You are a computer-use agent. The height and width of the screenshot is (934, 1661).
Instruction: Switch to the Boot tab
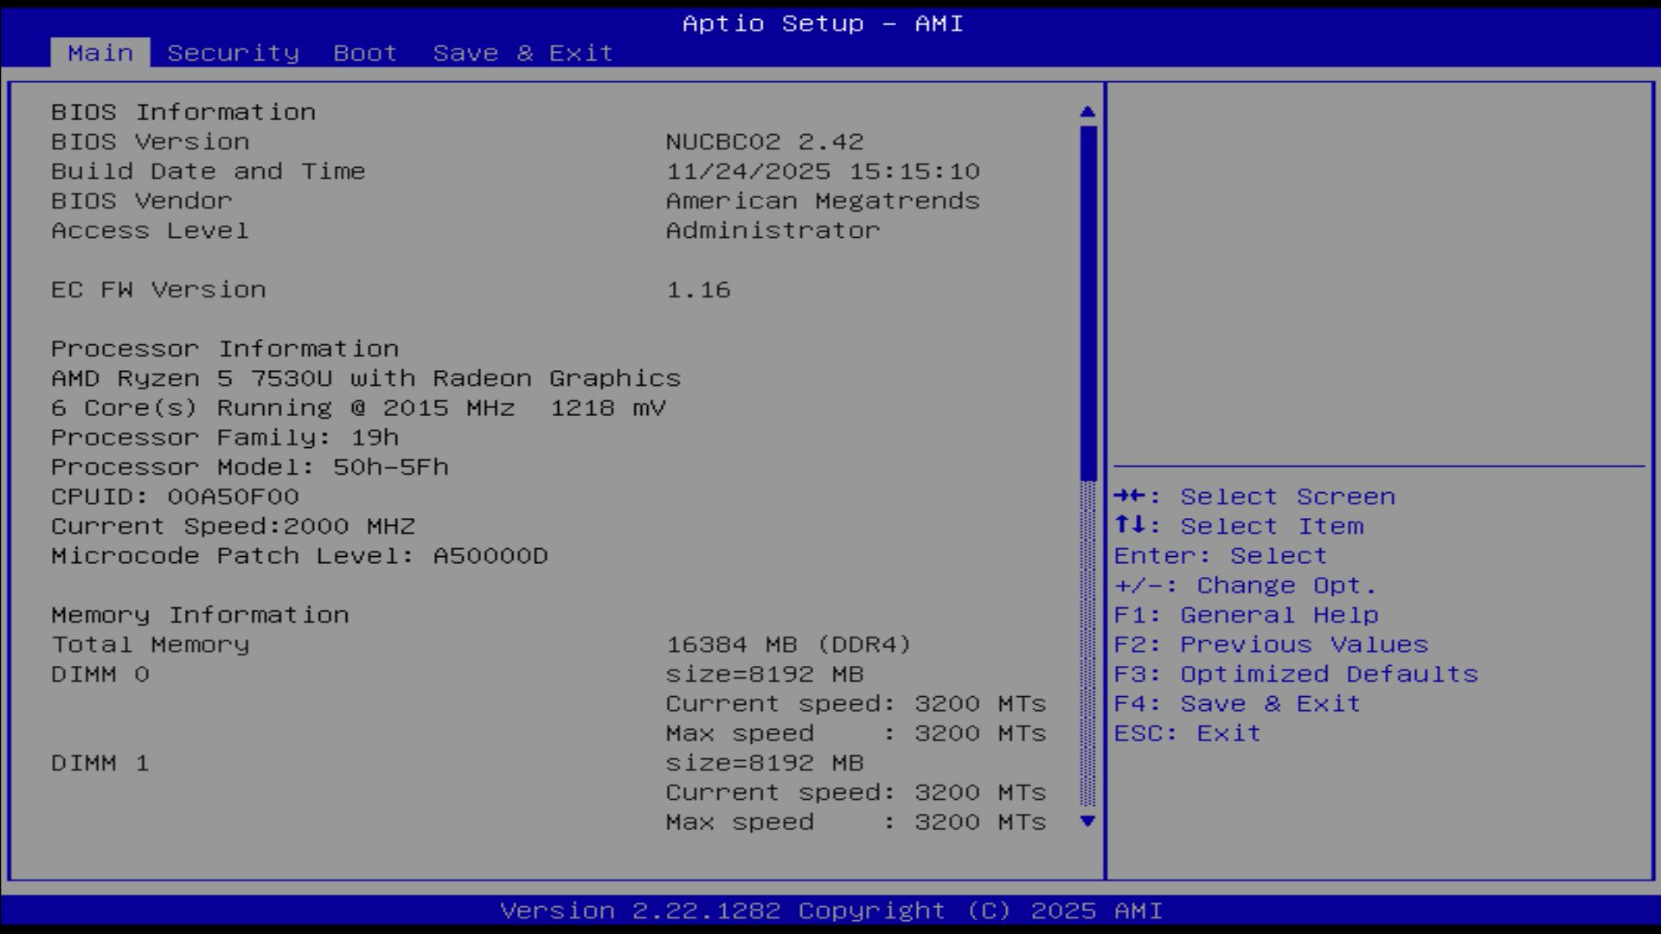coord(365,53)
